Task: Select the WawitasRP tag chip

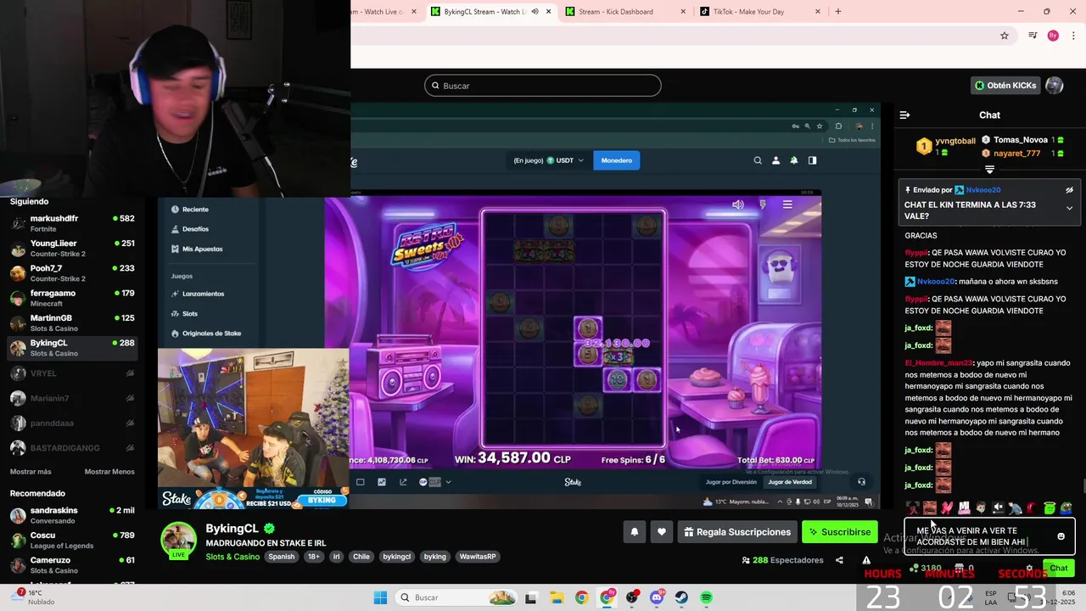Action: pos(478,557)
